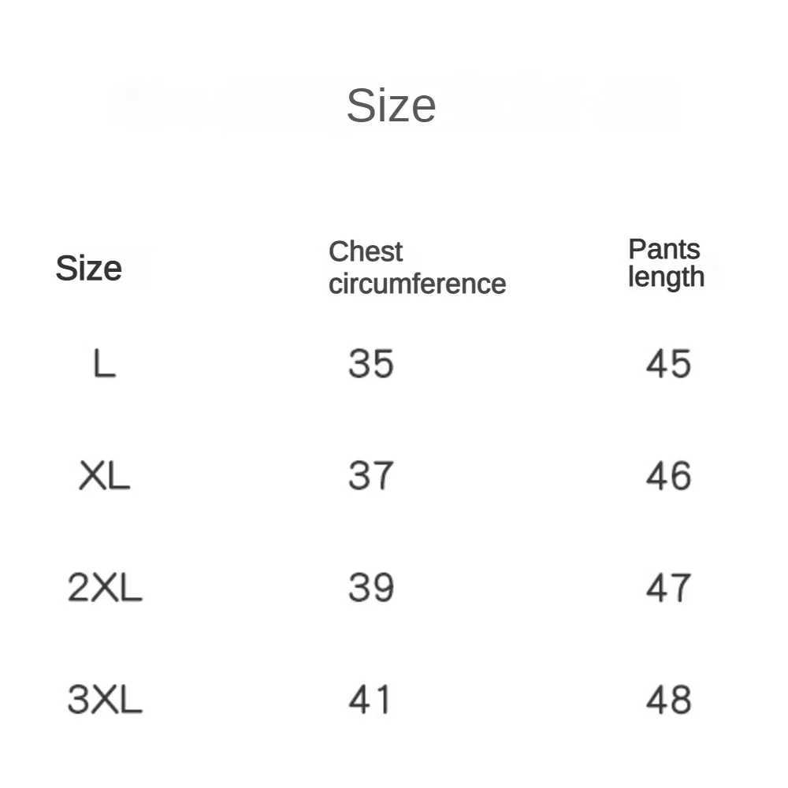Click the word length in header
Image resolution: width=788 pixels, height=788 pixels.
(666, 277)
